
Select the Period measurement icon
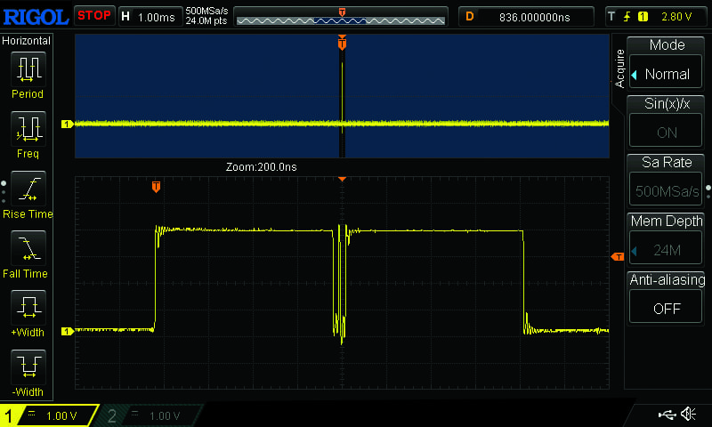28,68
